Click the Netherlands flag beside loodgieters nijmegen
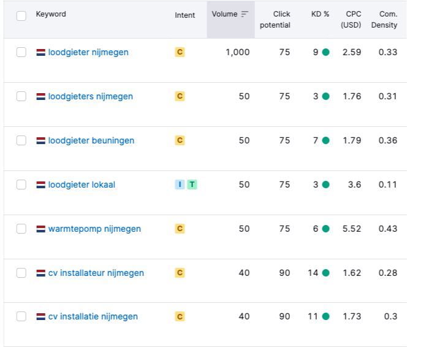Viewport: 421px width, 347px height. point(40,96)
